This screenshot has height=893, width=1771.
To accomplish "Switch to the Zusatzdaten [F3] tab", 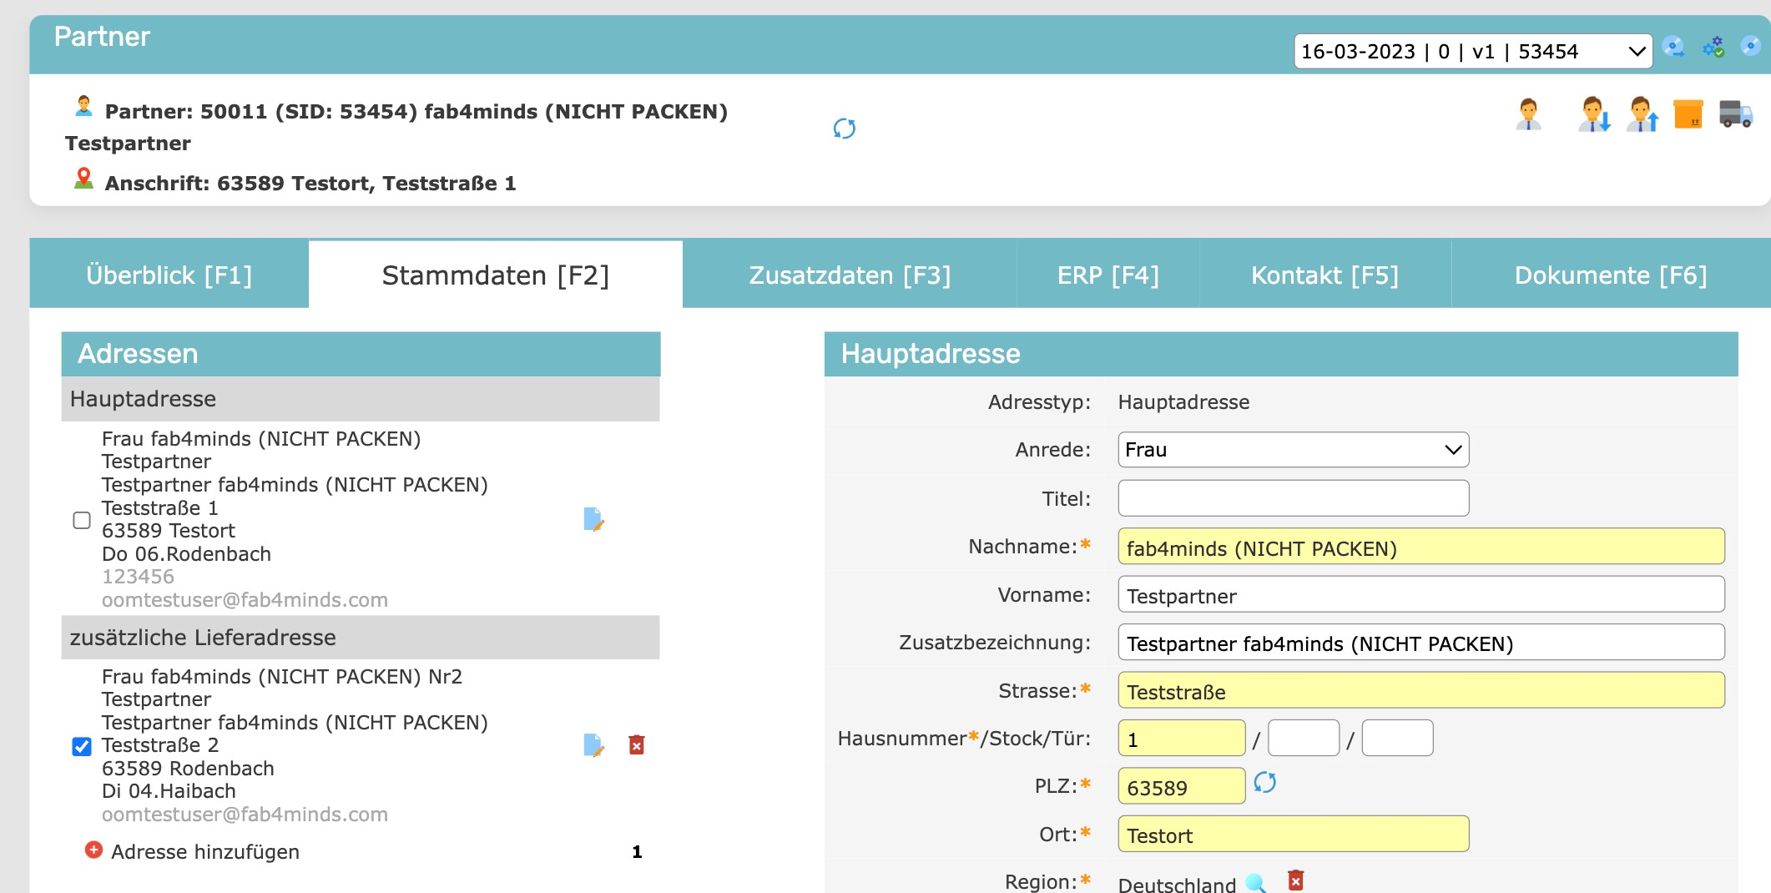I will (x=850, y=275).
